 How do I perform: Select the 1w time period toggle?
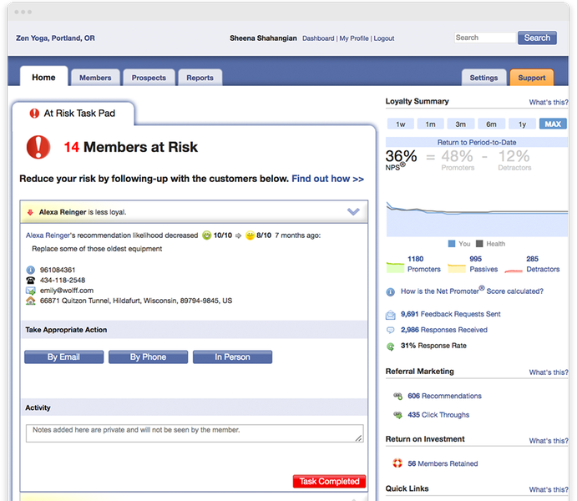[401, 124]
